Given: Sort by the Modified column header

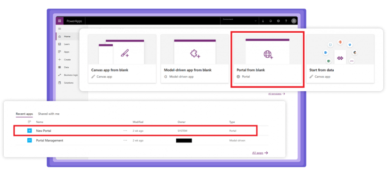Looking at the screenshot, I should point(138,122).
